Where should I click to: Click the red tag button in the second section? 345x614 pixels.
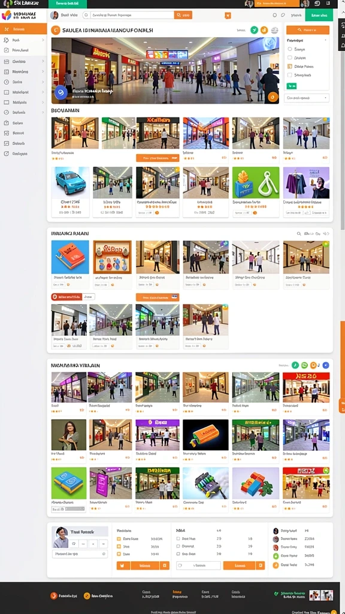click(66, 297)
